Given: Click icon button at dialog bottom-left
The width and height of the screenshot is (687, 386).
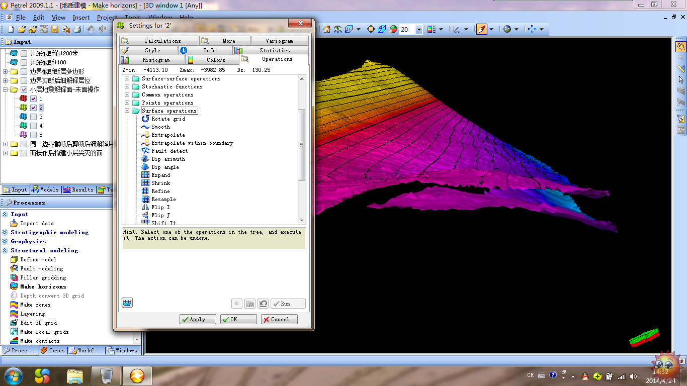Looking at the screenshot, I should 127,303.
